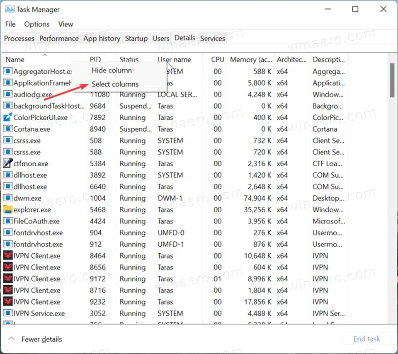Click the vertical scrollbar thumb
398x354 pixels.
pyautogui.click(x=392, y=80)
